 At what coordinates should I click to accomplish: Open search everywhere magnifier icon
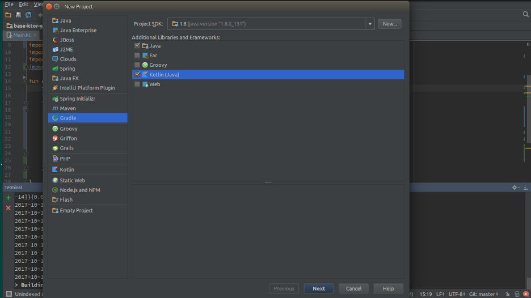pos(525,14)
